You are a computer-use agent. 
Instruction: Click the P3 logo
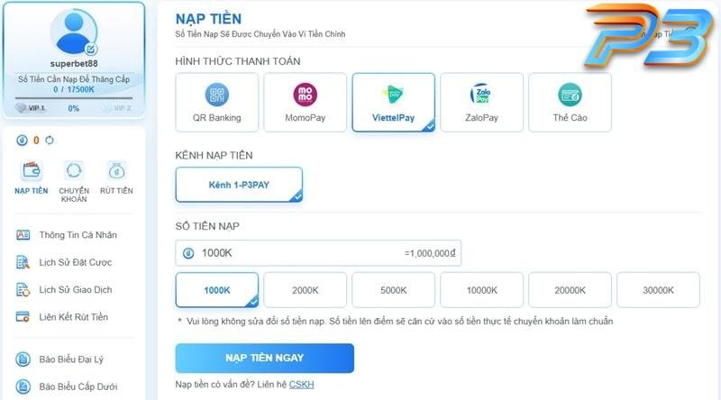point(647,35)
